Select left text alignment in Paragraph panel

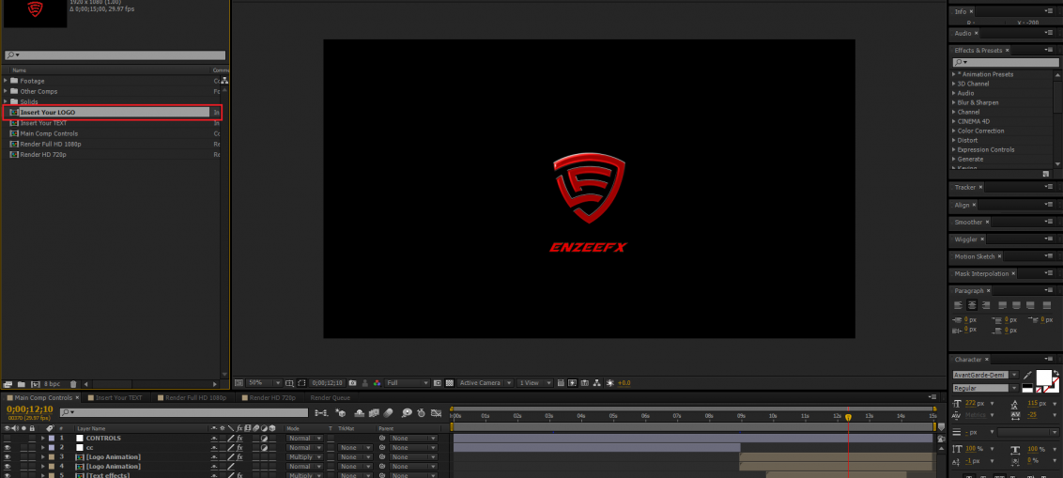point(958,305)
